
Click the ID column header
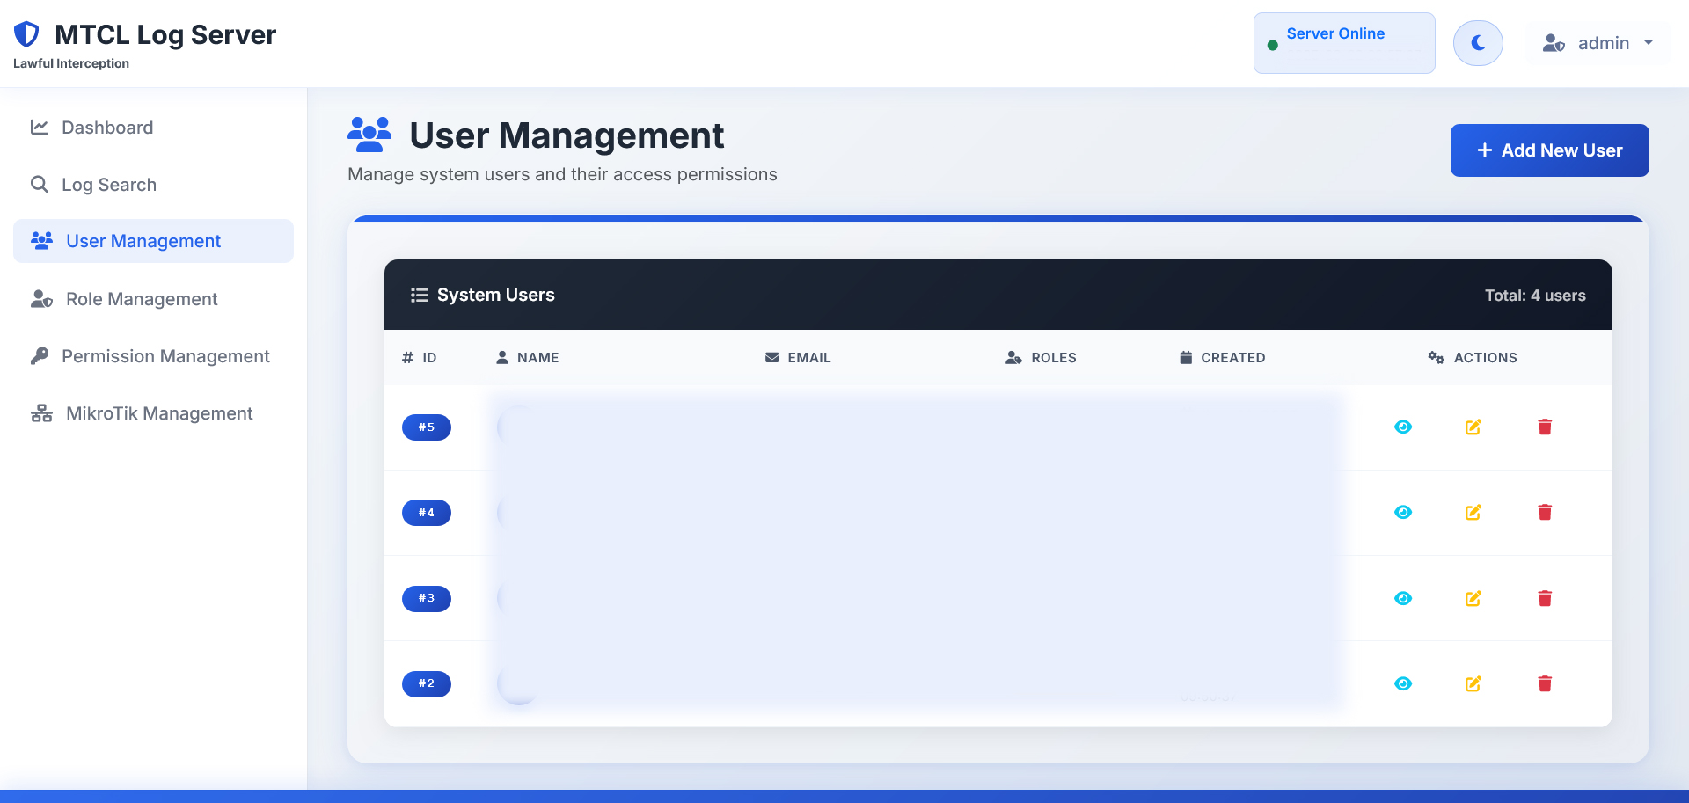[420, 358]
